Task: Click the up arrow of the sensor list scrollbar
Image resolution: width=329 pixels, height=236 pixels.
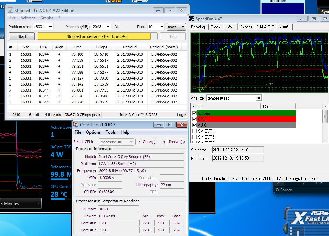Action: [x=325, y=107]
